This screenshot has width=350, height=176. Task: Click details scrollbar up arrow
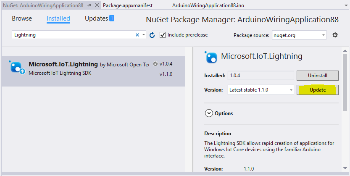pos(345,51)
